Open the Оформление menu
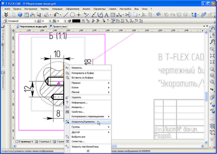217x154 pixels. point(72,9)
